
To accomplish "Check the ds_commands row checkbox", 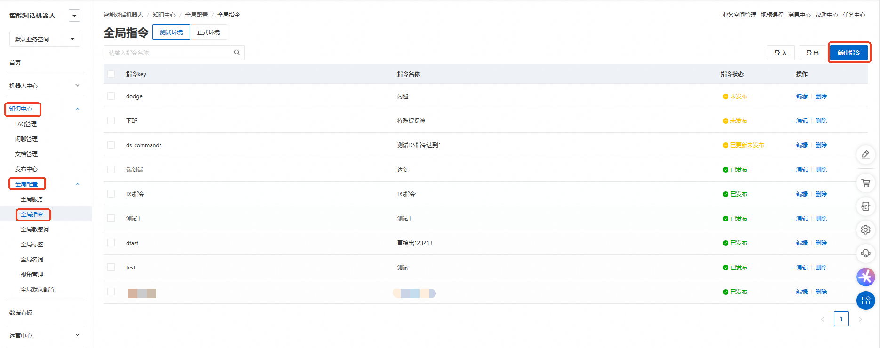I will pyautogui.click(x=111, y=145).
